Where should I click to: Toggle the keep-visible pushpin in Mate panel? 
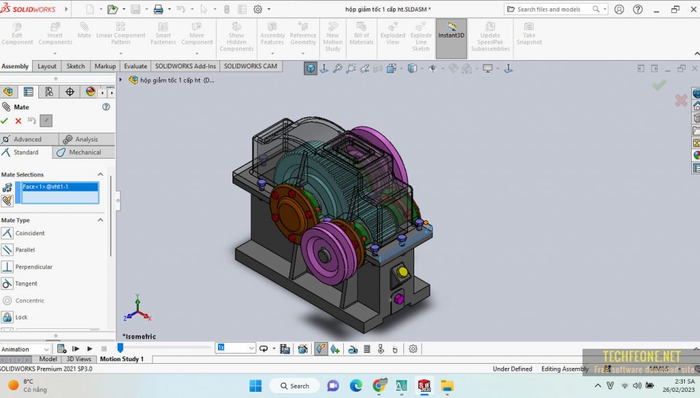pyautogui.click(x=46, y=120)
